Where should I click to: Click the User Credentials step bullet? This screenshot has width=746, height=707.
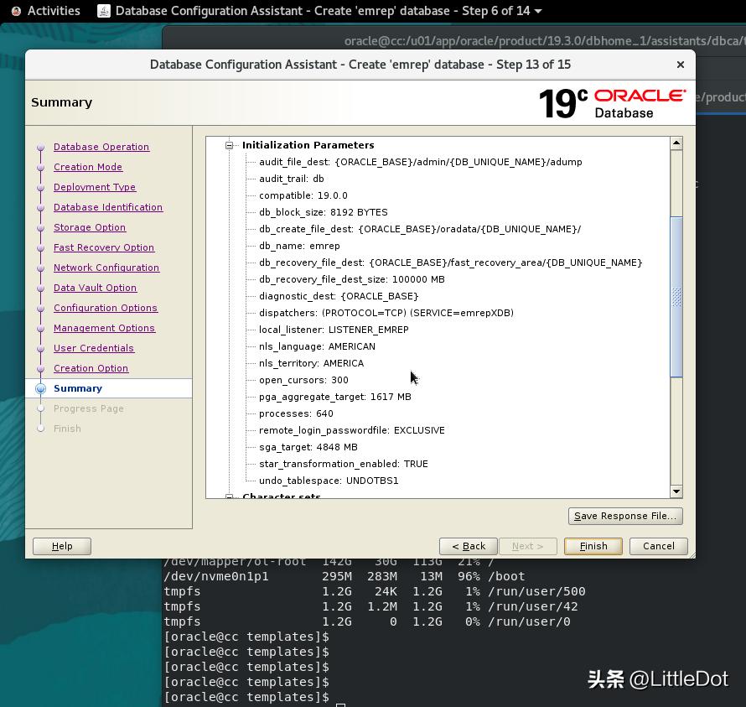pos(41,348)
